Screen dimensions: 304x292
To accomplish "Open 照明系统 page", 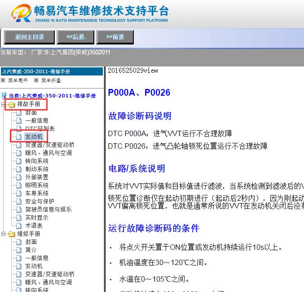I will tap(37, 185).
